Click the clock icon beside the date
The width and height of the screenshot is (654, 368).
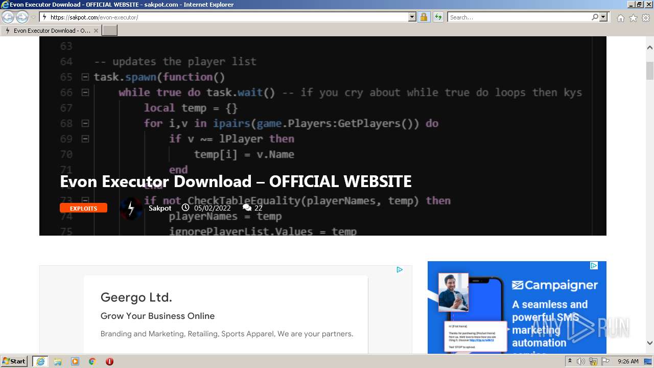tap(185, 208)
